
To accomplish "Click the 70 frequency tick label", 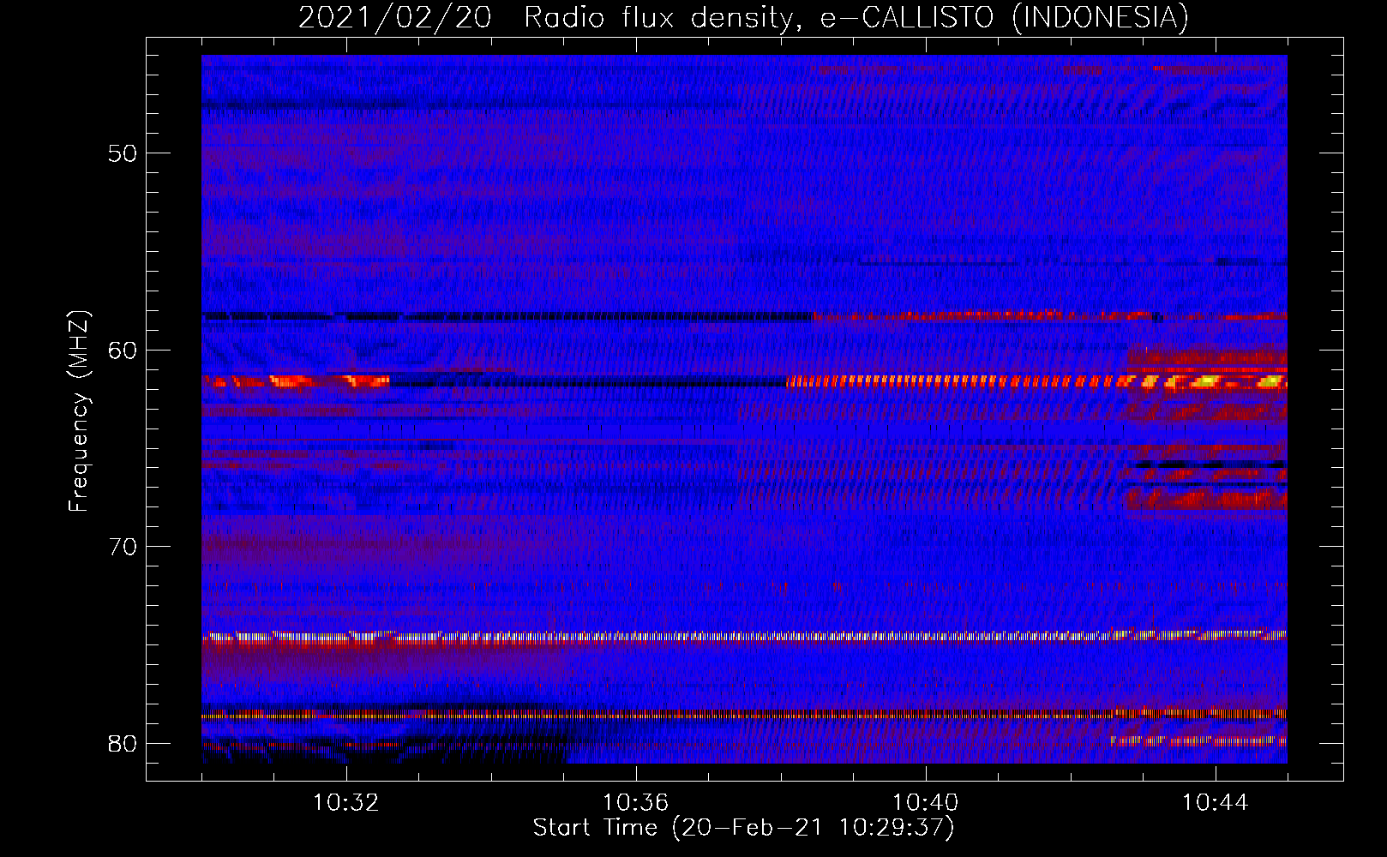I will click(x=123, y=547).
